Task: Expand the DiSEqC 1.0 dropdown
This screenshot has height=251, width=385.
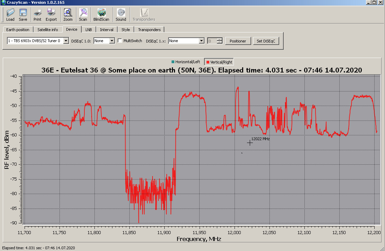Action: (112, 41)
